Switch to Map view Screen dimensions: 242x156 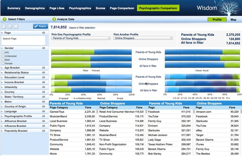click(x=233, y=20)
